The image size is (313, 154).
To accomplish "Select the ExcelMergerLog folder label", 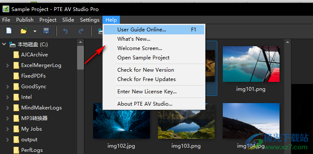I will (x=41, y=65).
